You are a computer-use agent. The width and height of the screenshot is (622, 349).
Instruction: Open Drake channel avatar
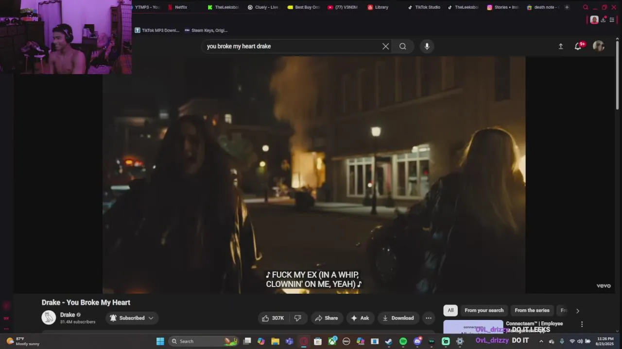click(49, 318)
